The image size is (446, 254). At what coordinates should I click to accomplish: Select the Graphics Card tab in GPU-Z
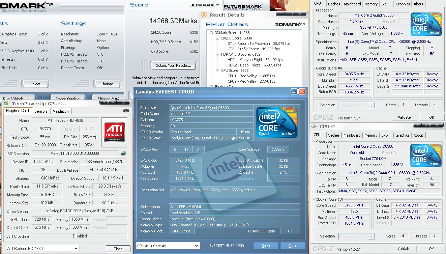(x=18, y=111)
